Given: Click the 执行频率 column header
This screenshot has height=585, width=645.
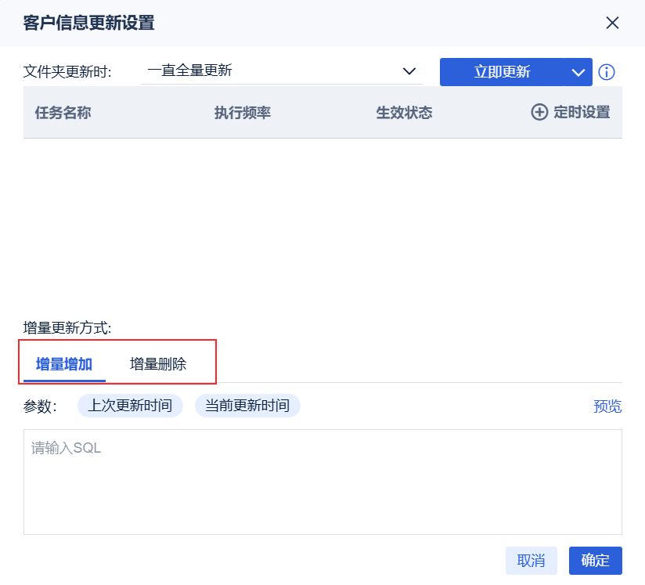Looking at the screenshot, I should pos(243,113).
